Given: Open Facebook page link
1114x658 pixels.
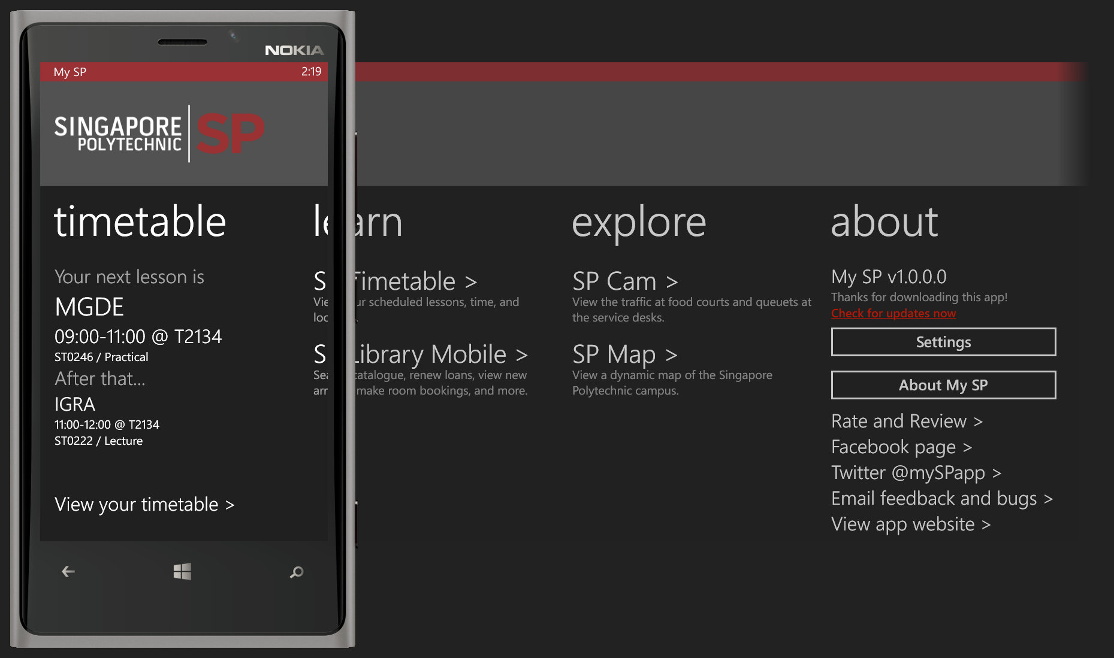Looking at the screenshot, I should [x=901, y=447].
